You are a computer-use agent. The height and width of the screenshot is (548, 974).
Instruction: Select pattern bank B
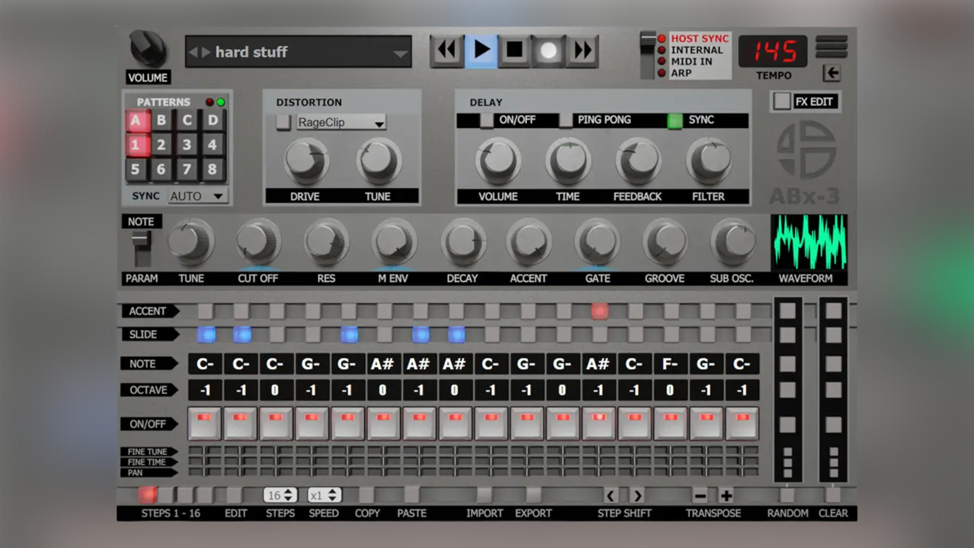pyautogui.click(x=161, y=121)
